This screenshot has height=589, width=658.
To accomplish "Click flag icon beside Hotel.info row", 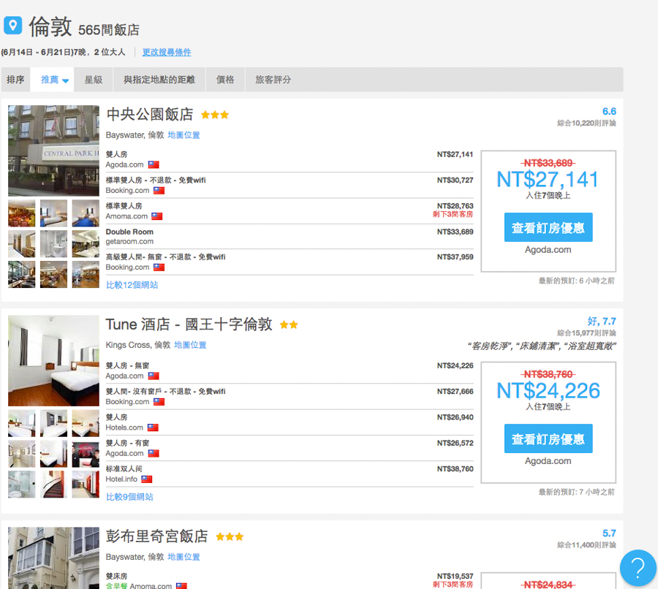I will point(146,479).
